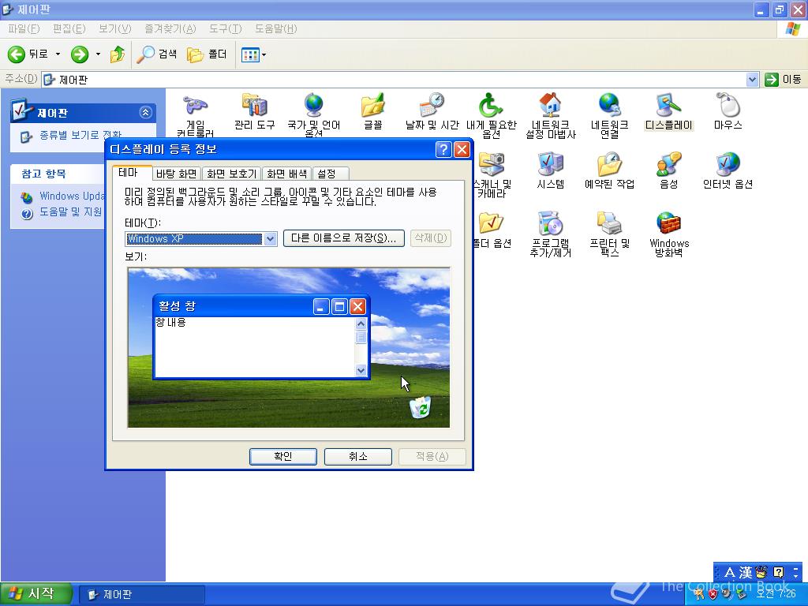
Task: Click the 취소 cancel button
Action: (357, 457)
